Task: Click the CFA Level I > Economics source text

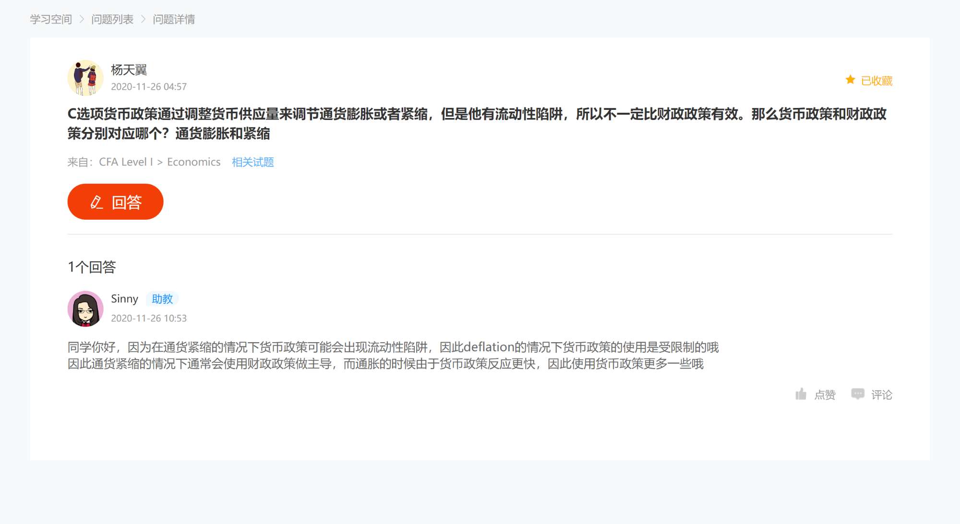Action: pyautogui.click(x=159, y=162)
